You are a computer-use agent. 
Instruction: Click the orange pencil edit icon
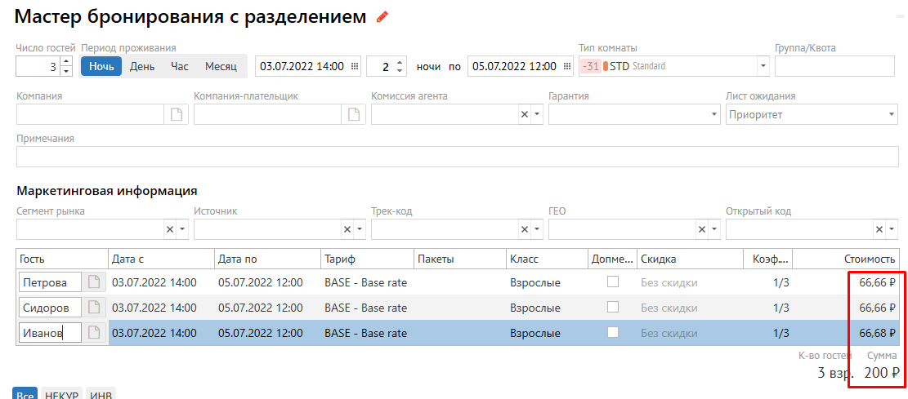382,17
